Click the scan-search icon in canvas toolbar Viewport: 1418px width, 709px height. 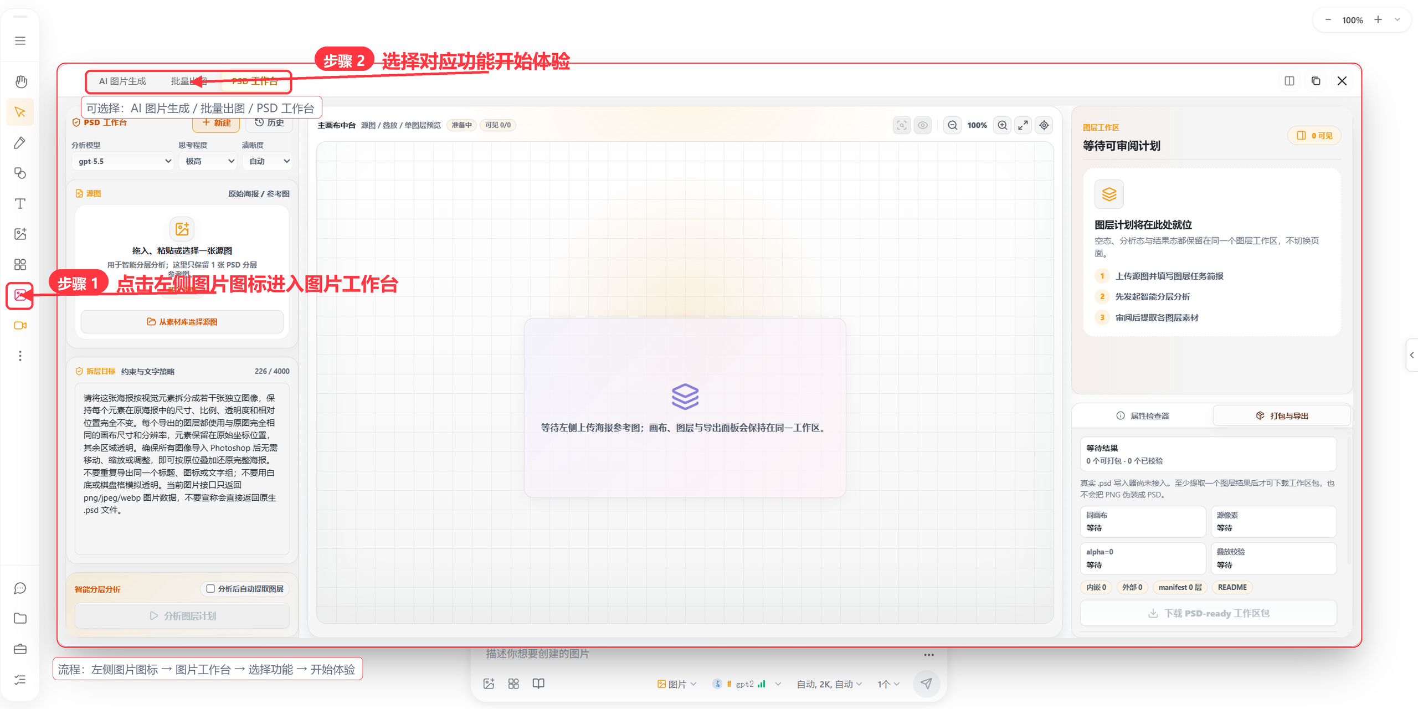(902, 125)
